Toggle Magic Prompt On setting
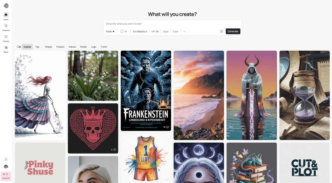 click(x=155, y=32)
